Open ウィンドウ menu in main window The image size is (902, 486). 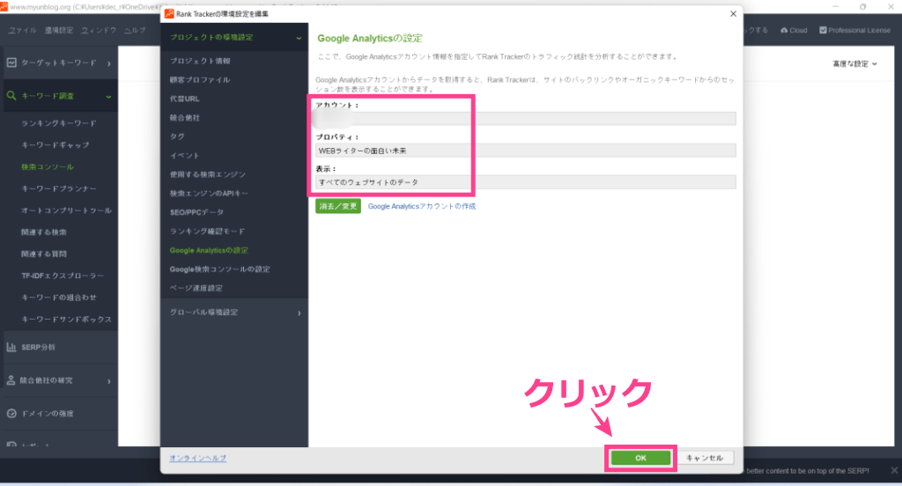pos(99,30)
